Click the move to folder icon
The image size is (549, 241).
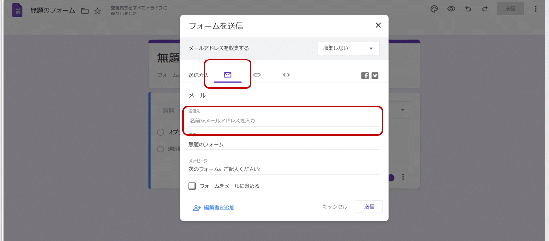tap(85, 11)
